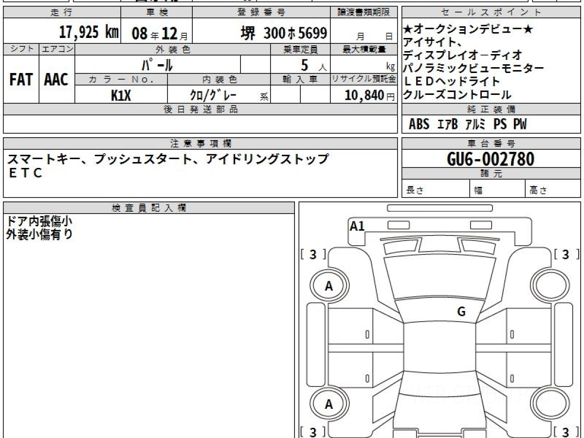Select chassis number GU6-002780
584x438 pixels.
[490, 159]
